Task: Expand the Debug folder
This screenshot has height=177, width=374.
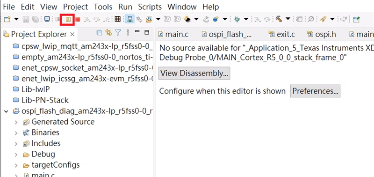Action: 16,155
